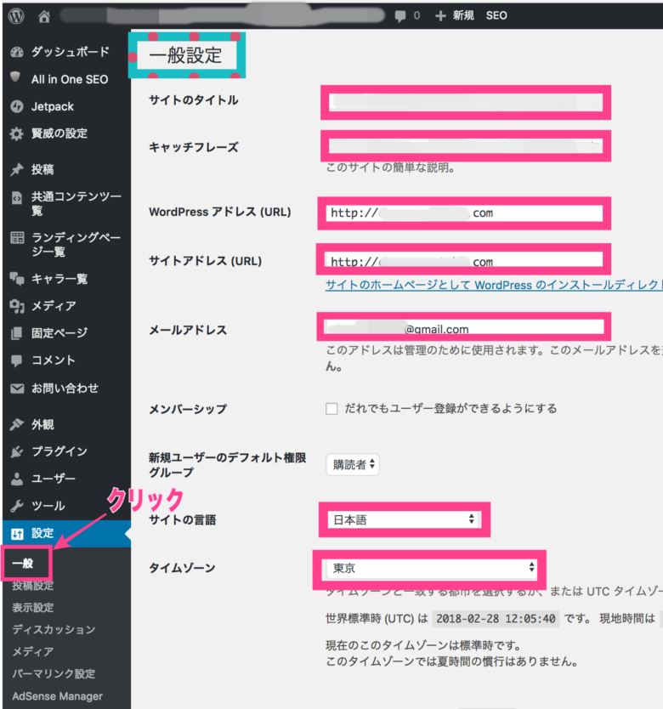Screen dimensions: 663x709
Task: Open comments bubble icon in admin bar
Action: 400,16
